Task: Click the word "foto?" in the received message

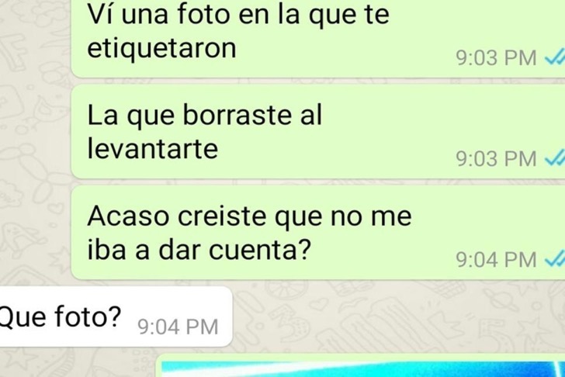Action: (88, 316)
